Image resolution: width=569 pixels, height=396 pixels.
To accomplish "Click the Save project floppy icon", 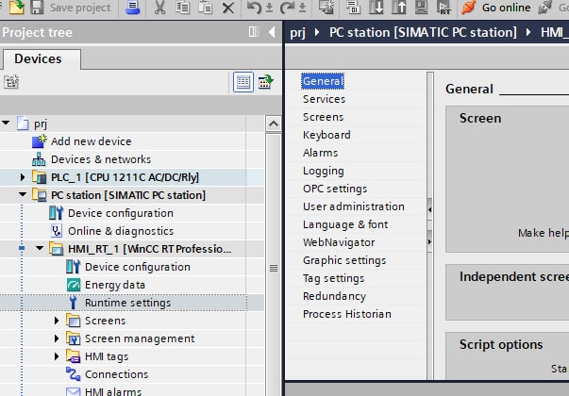I will coord(37,8).
